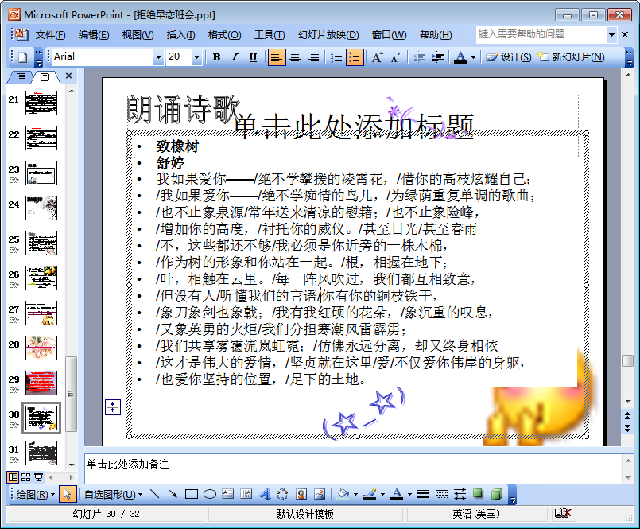Screen dimensions: 640x529
Task: Open the 视图(V) menu
Action: pyautogui.click(x=138, y=35)
